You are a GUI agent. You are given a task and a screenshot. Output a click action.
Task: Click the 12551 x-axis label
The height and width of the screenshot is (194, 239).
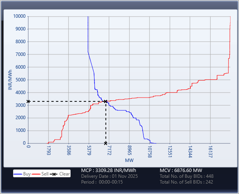coord(170,152)
